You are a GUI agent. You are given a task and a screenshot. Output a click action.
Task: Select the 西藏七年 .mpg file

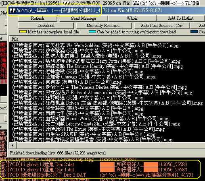78,113
